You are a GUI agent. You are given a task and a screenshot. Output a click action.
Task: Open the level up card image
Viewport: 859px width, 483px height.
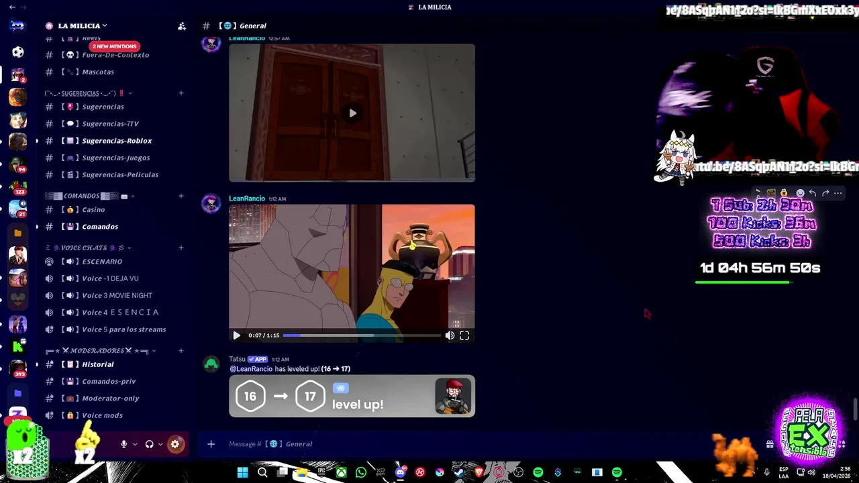pyautogui.click(x=352, y=396)
